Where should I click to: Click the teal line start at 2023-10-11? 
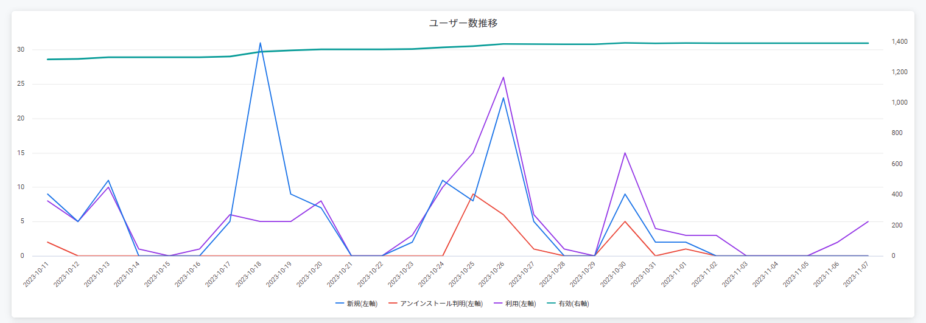[47, 60]
